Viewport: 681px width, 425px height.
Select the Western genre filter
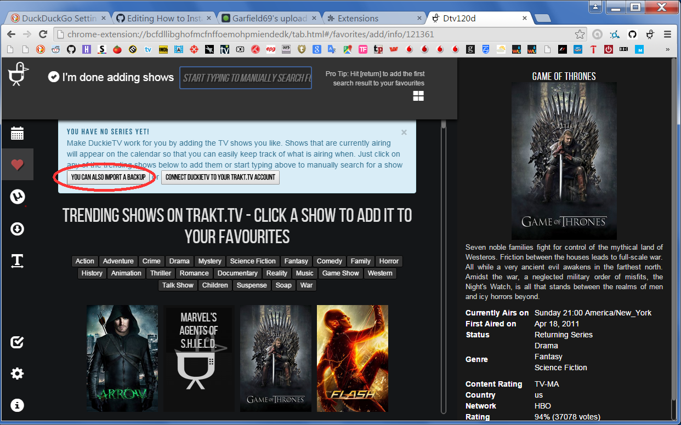click(x=380, y=273)
